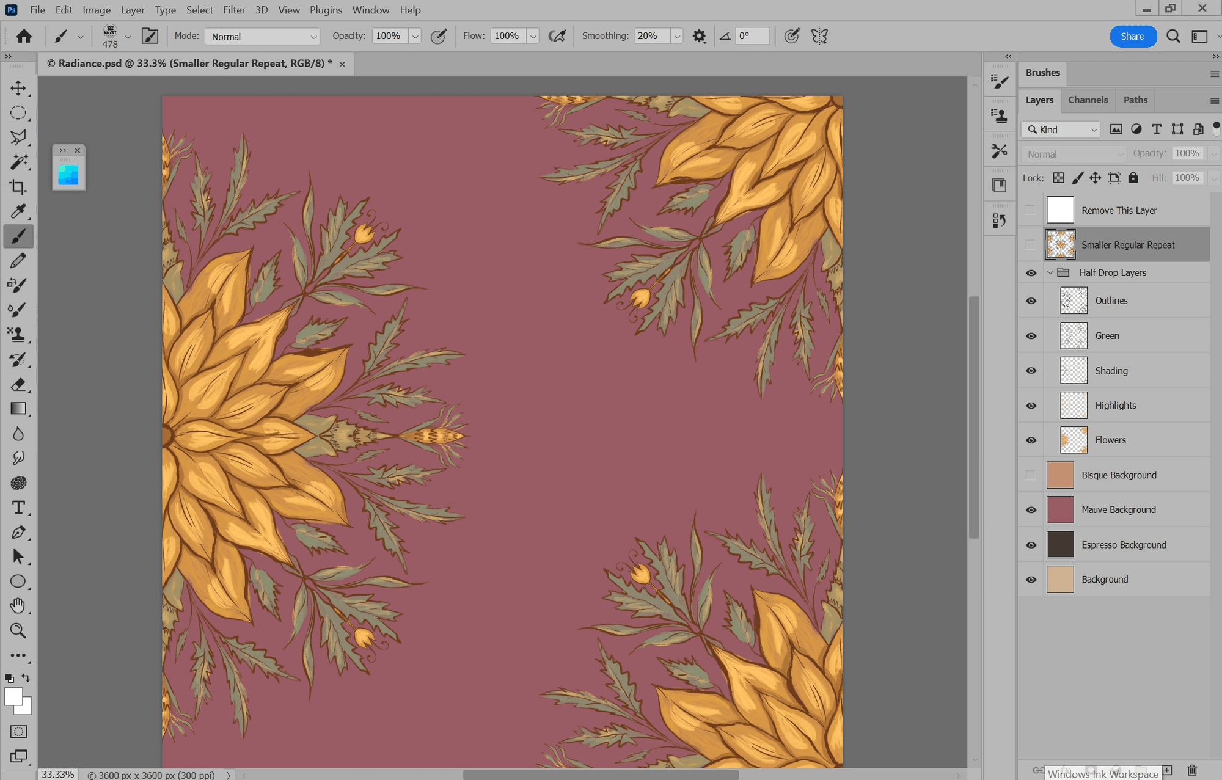Open the Filter menu

[x=233, y=10]
